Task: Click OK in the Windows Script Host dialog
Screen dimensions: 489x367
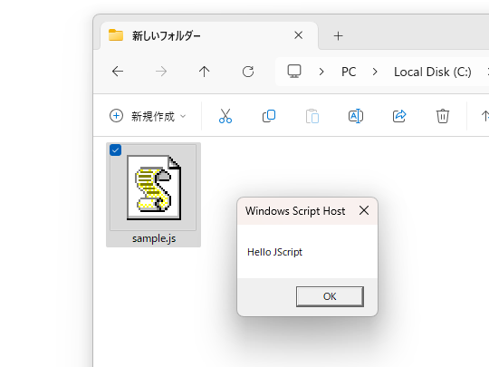Action: click(x=330, y=296)
